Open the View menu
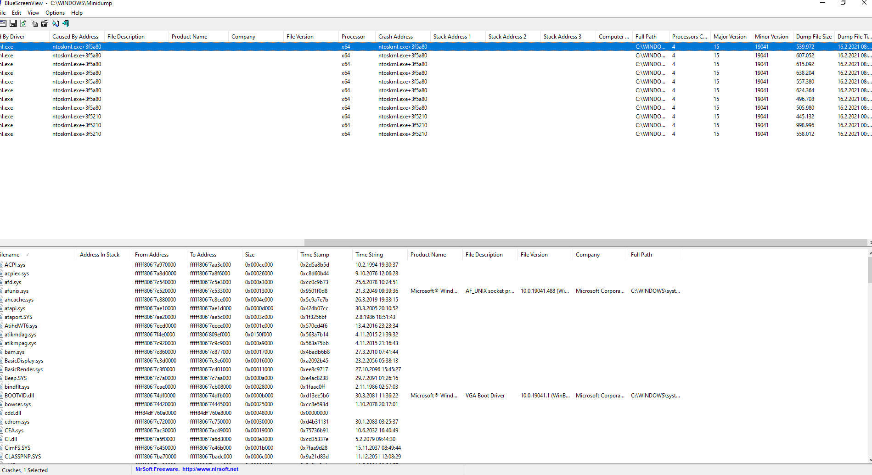The height and width of the screenshot is (475, 872). 33,13
